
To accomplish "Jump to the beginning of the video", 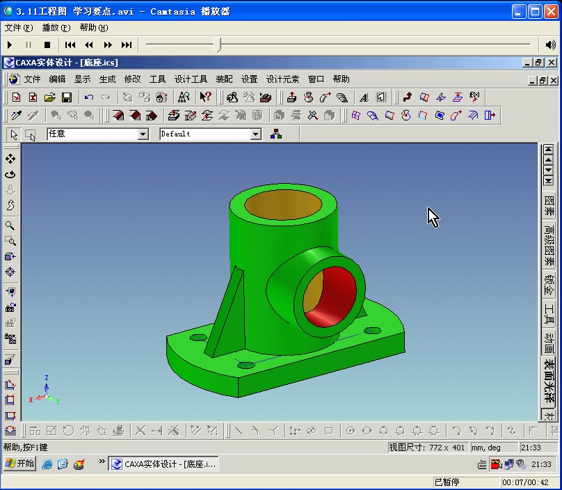I will click(x=70, y=45).
